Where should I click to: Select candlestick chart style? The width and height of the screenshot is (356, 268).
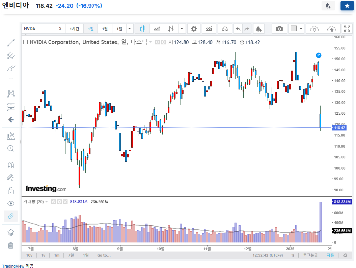(142, 29)
